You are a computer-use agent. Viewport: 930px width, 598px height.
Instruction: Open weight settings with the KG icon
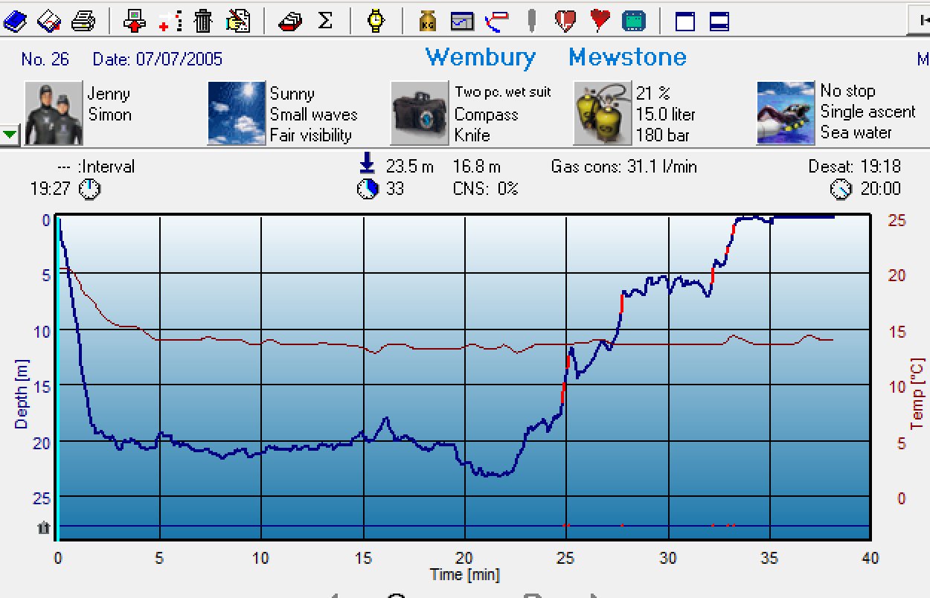428,20
